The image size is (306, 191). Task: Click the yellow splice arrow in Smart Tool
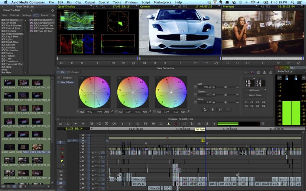pos(62,153)
